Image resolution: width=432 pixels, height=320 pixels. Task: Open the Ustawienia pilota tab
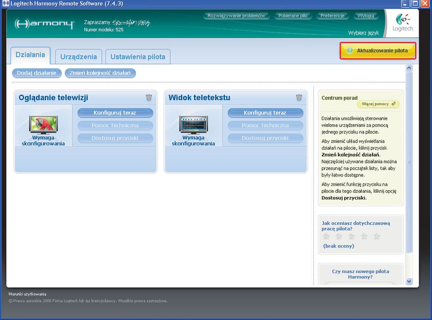pos(138,57)
